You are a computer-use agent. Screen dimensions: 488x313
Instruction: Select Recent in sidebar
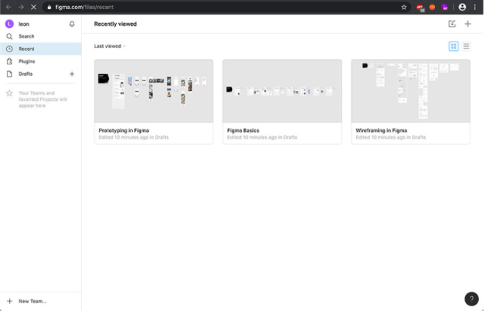click(41, 49)
